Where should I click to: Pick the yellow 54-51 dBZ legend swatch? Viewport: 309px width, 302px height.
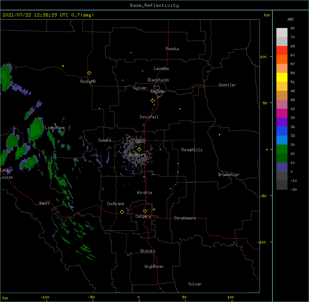click(x=282, y=77)
